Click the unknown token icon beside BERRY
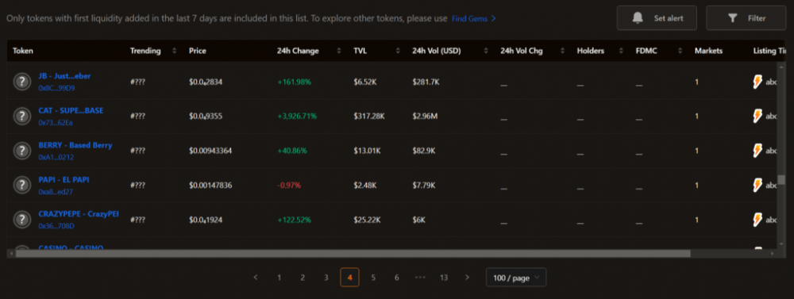Viewport: 794px width, 299px height. (x=21, y=151)
